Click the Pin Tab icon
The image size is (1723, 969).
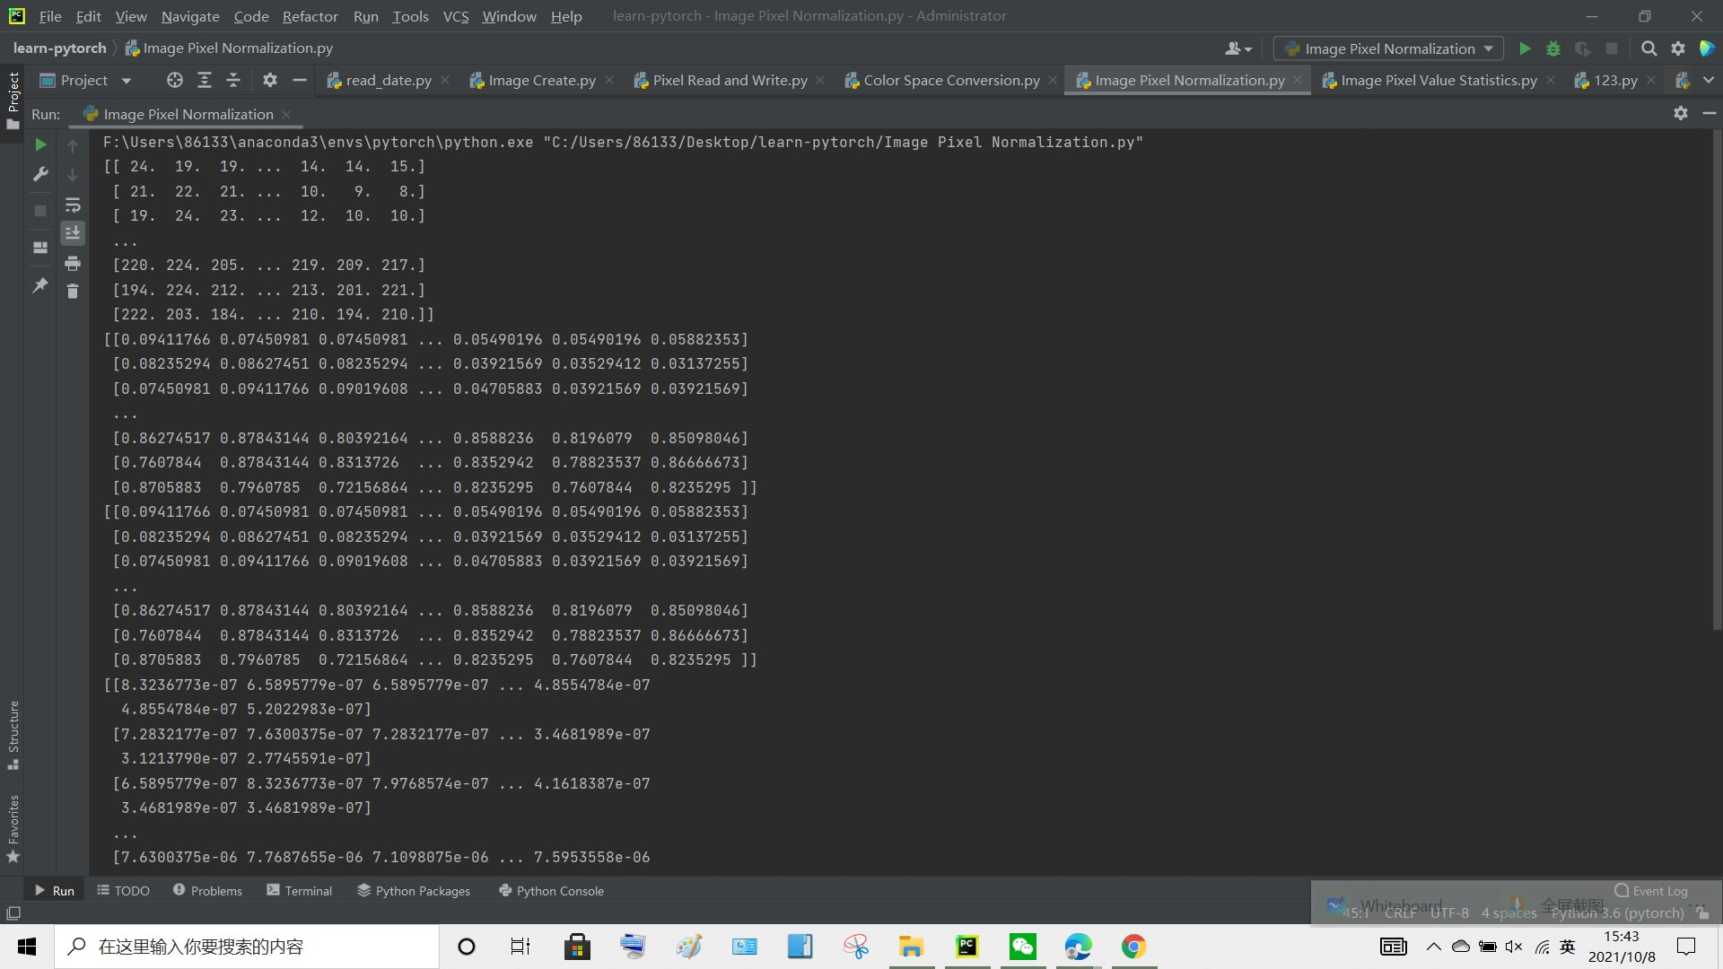(40, 285)
